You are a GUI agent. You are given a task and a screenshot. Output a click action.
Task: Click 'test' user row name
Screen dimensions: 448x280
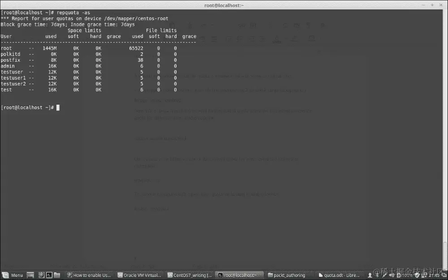point(6,90)
